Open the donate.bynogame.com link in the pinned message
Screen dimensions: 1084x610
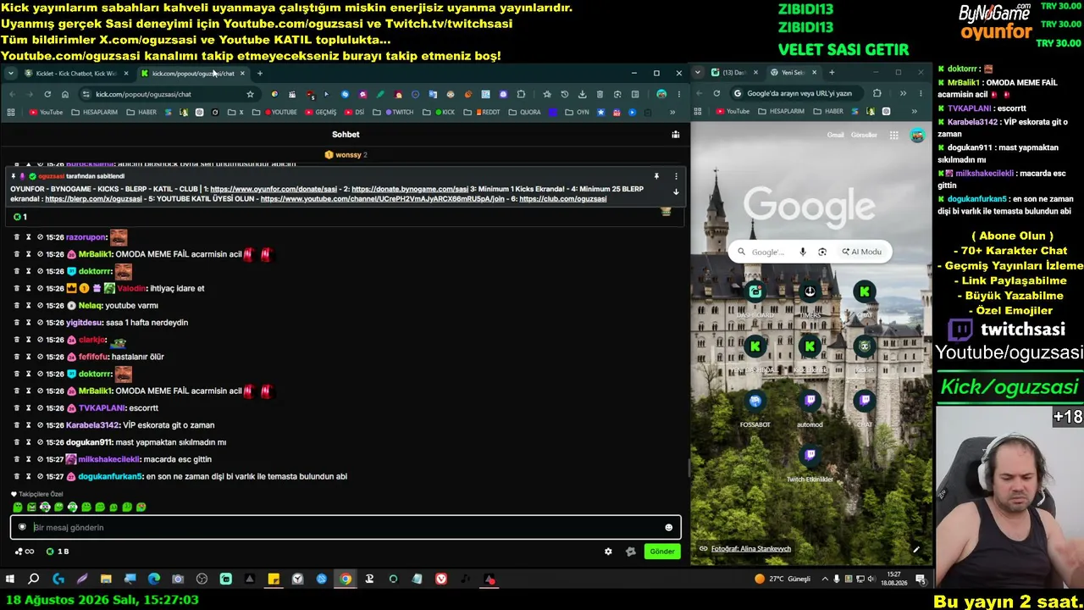click(x=410, y=189)
